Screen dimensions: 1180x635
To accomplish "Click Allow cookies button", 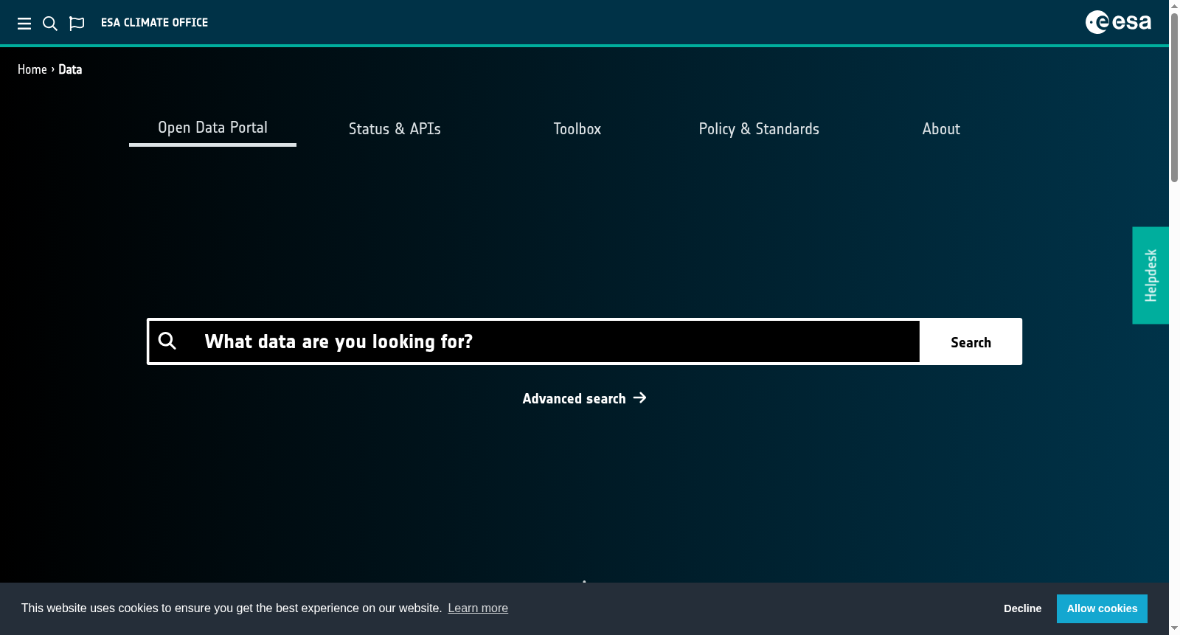I will 1102,608.
